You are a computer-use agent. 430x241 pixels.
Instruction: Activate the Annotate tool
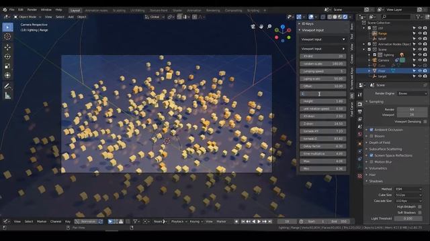(7, 86)
